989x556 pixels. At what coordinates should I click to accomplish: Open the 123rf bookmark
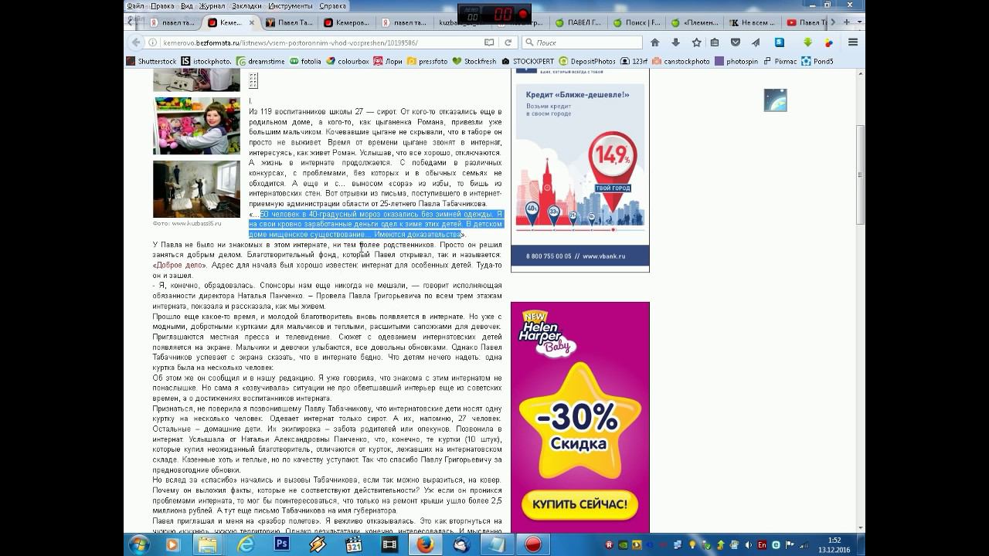click(x=634, y=61)
